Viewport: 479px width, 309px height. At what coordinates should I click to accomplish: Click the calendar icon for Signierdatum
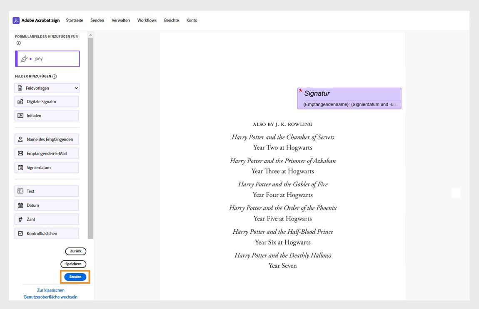point(20,168)
